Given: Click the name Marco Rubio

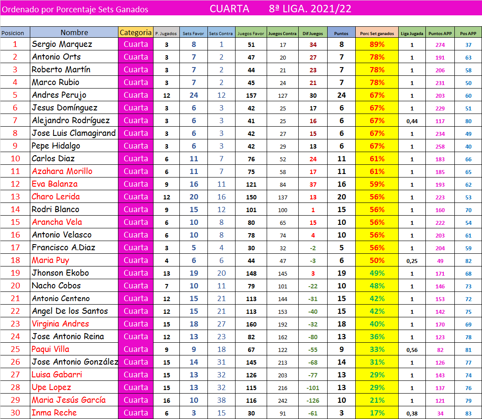Looking at the screenshot, I should coord(55,82).
